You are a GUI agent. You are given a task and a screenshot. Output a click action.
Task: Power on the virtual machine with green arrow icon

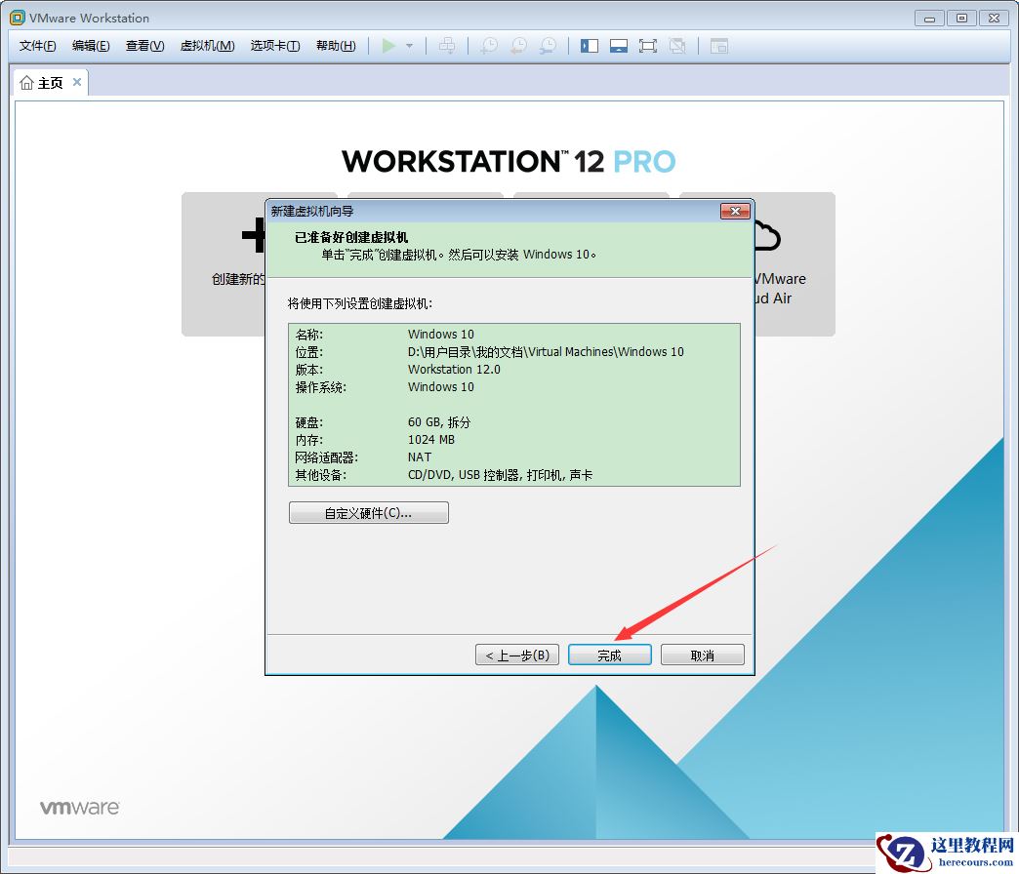[388, 45]
